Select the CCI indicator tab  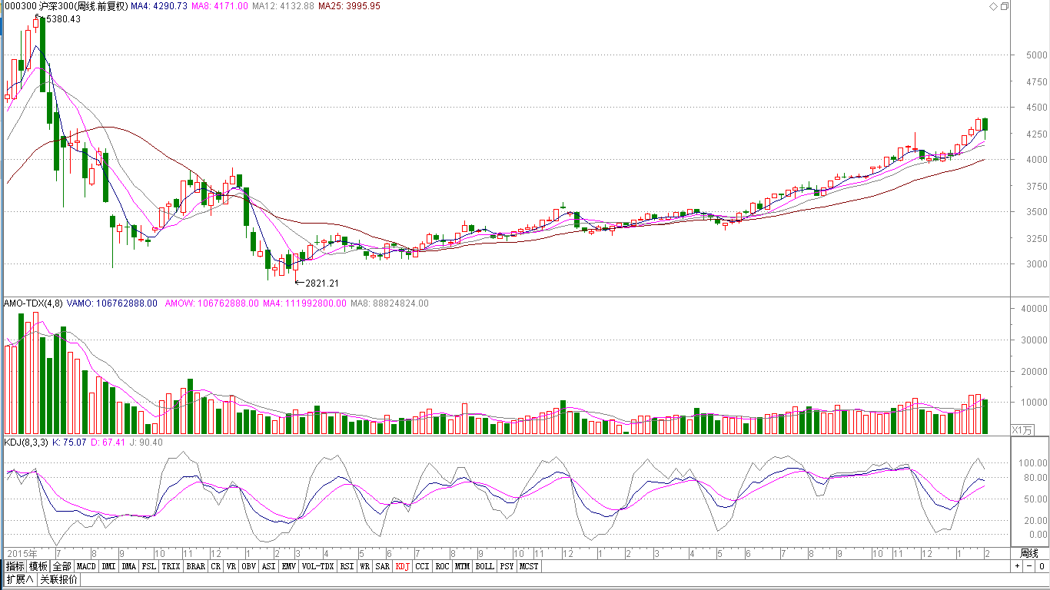click(422, 566)
